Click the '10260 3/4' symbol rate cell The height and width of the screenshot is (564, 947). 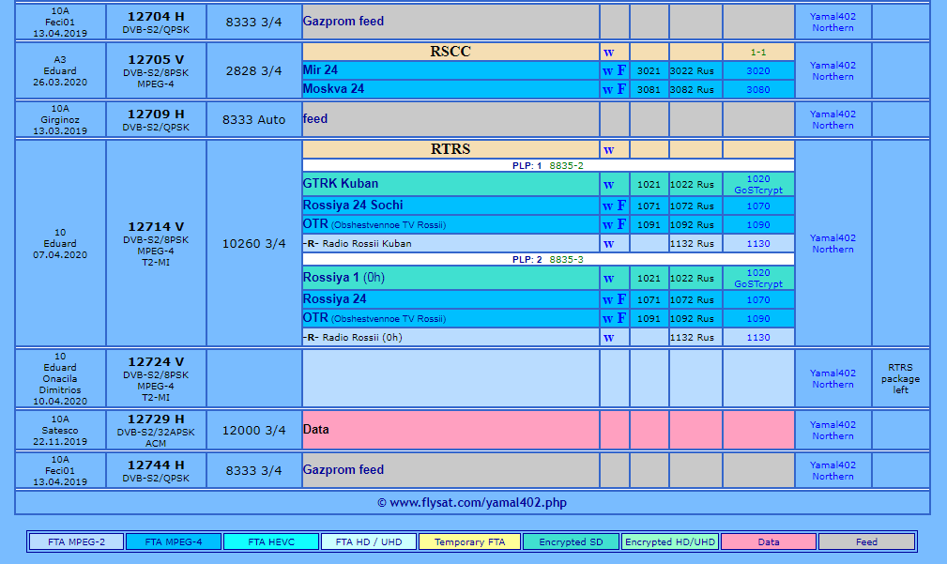(254, 243)
